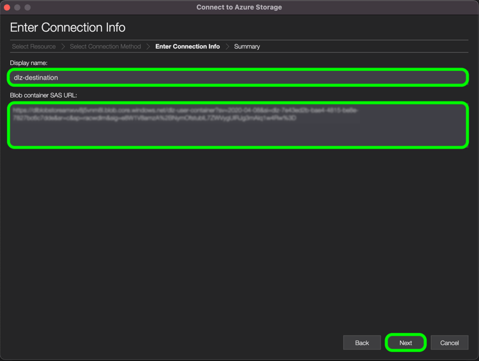Go to the Select Connection Method step
Viewport: 479px width, 361px height.
pos(105,47)
